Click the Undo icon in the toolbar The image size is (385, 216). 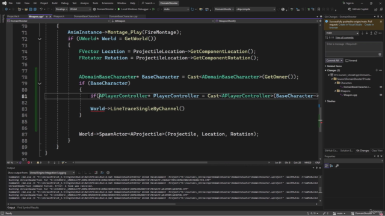[42, 10]
